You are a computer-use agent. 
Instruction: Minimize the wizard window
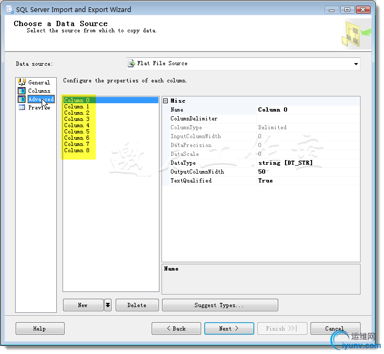[x=331, y=10]
